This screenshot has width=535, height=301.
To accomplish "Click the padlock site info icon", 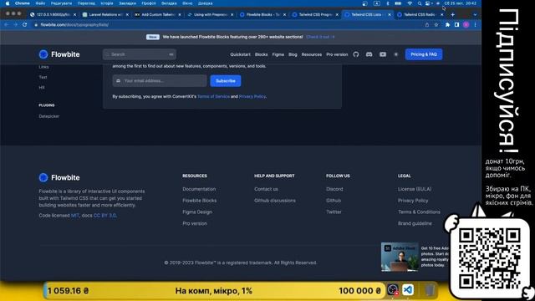I will pyautogui.click(x=36, y=25).
